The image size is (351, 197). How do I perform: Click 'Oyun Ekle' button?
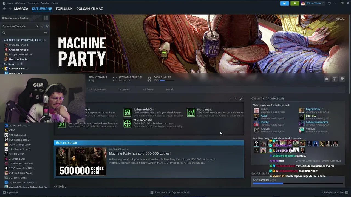point(10,192)
